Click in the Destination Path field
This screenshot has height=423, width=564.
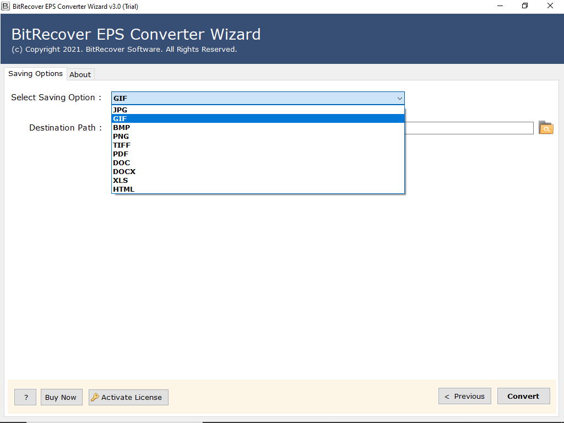pos(469,128)
